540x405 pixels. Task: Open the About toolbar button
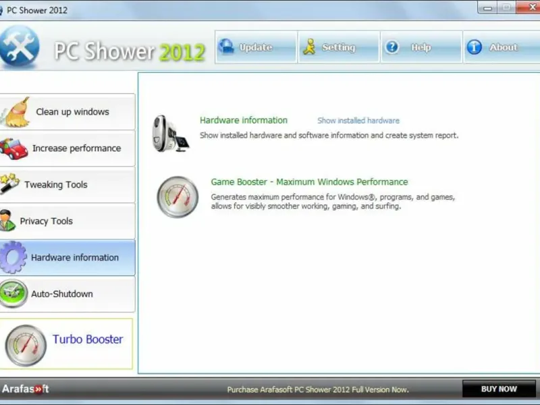point(502,47)
